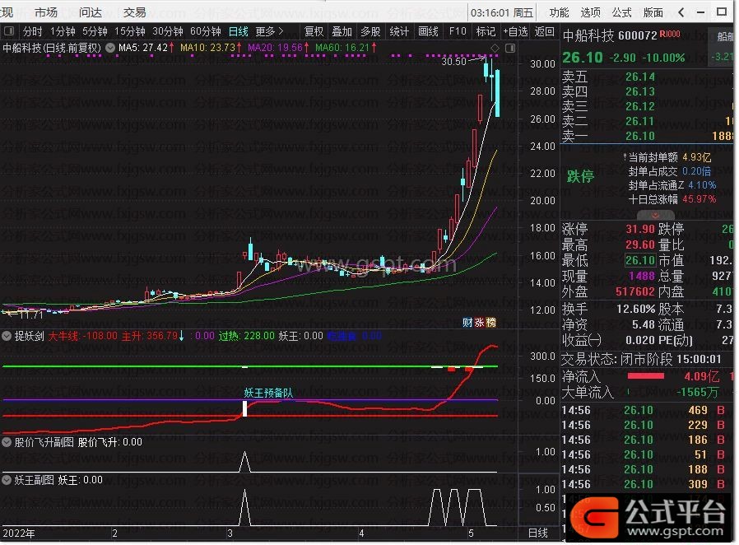Click the 2022年 label on the time axis
The width and height of the screenshot is (739, 545).
(x=19, y=533)
